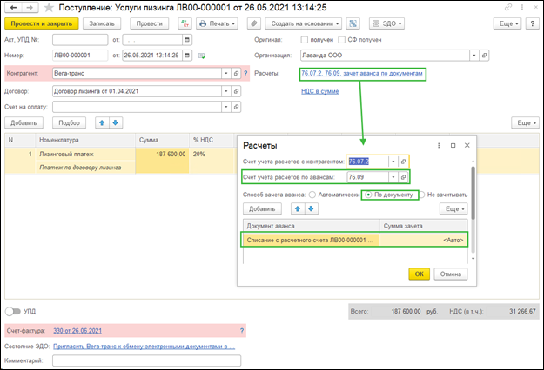Open Еще menu in Расчеты dialog

tap(453, 208)
